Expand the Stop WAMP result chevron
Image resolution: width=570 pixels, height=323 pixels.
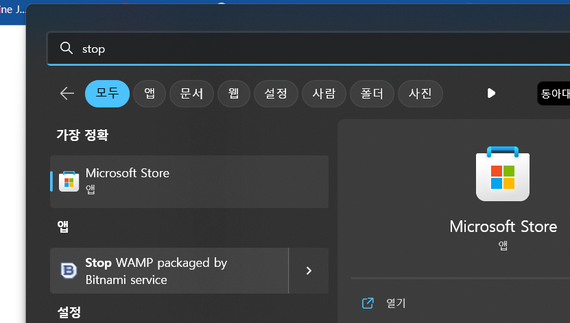pos(309,271)
